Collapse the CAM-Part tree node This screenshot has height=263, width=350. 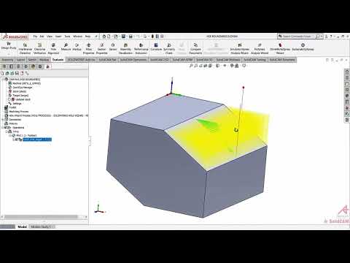(3, 80)
